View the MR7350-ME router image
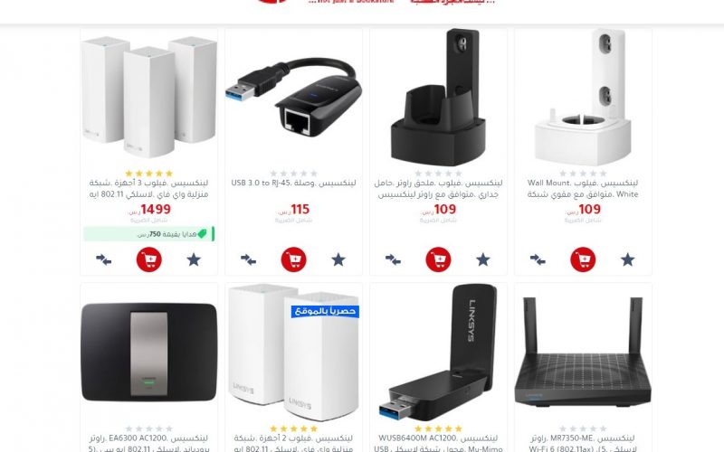Screen dimensions: 724x452 pyautogui.click(x=583, y=352)
